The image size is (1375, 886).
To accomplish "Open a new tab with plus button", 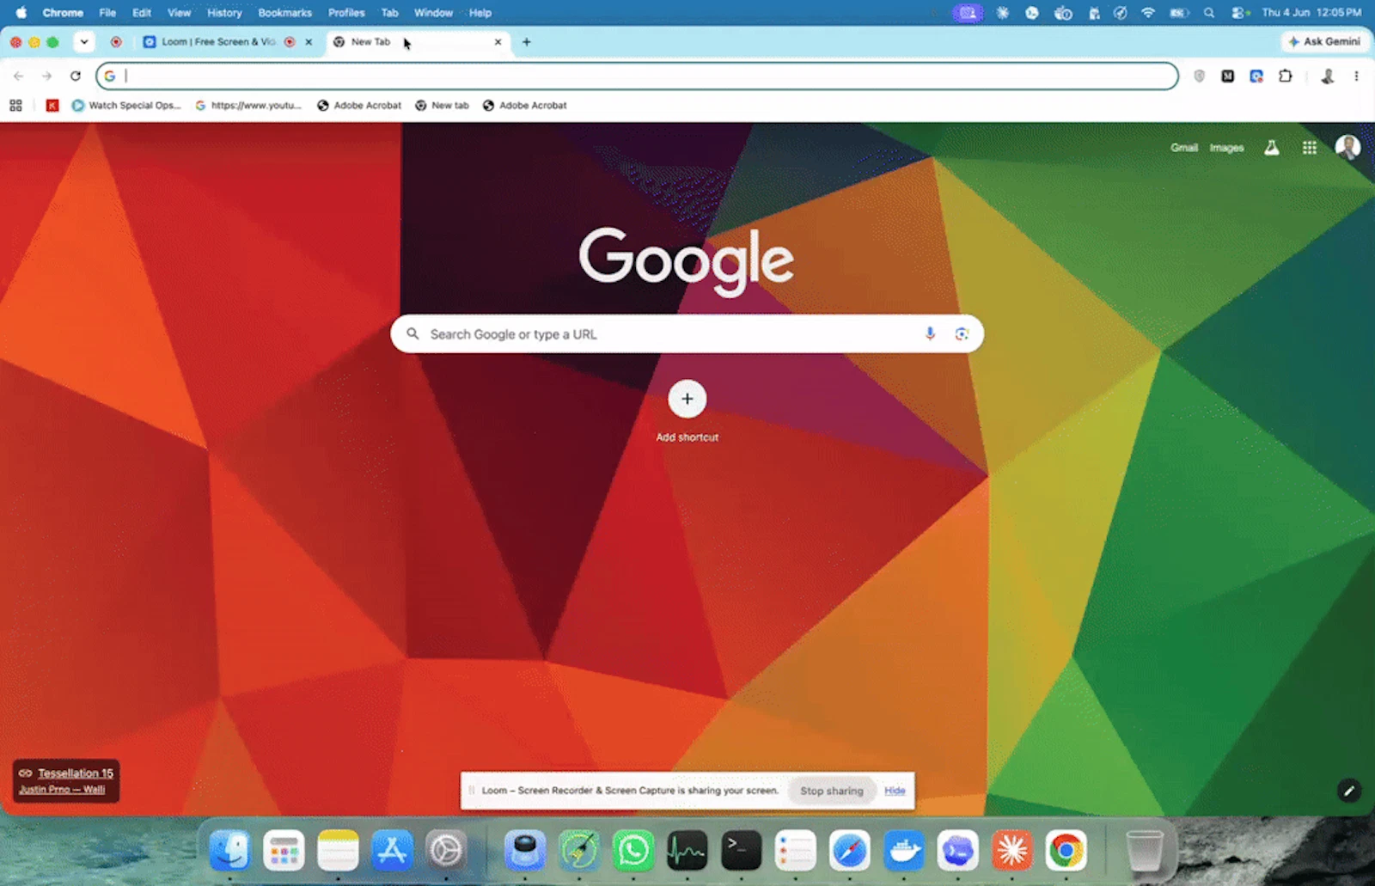I will 526,41.
